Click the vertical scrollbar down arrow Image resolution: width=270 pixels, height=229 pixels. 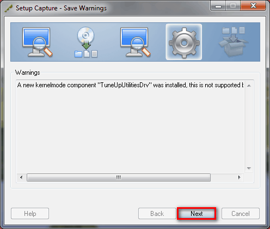[x=249, y=168]
